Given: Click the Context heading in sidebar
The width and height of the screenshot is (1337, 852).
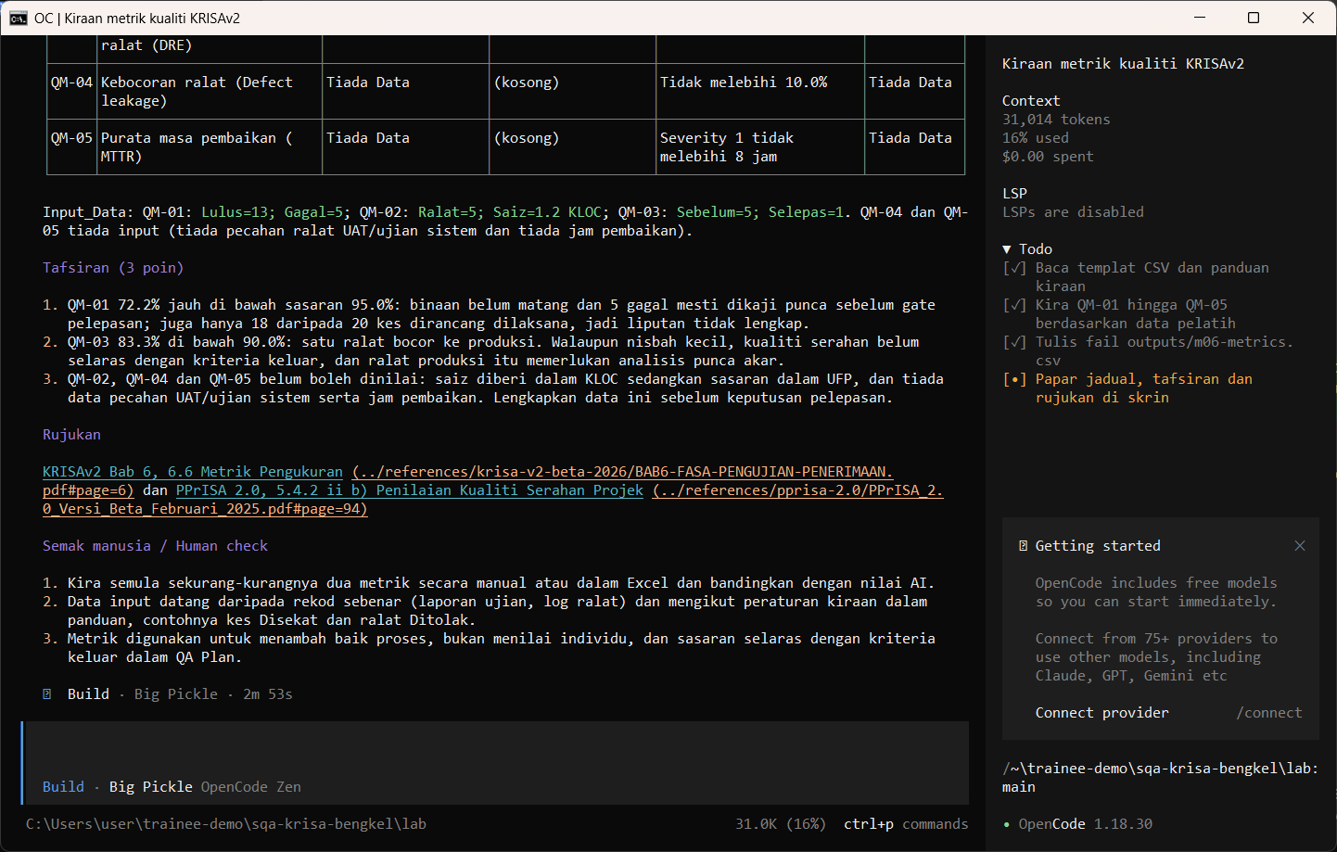Looking at the screenshot, I should [x=1031, y=101].
